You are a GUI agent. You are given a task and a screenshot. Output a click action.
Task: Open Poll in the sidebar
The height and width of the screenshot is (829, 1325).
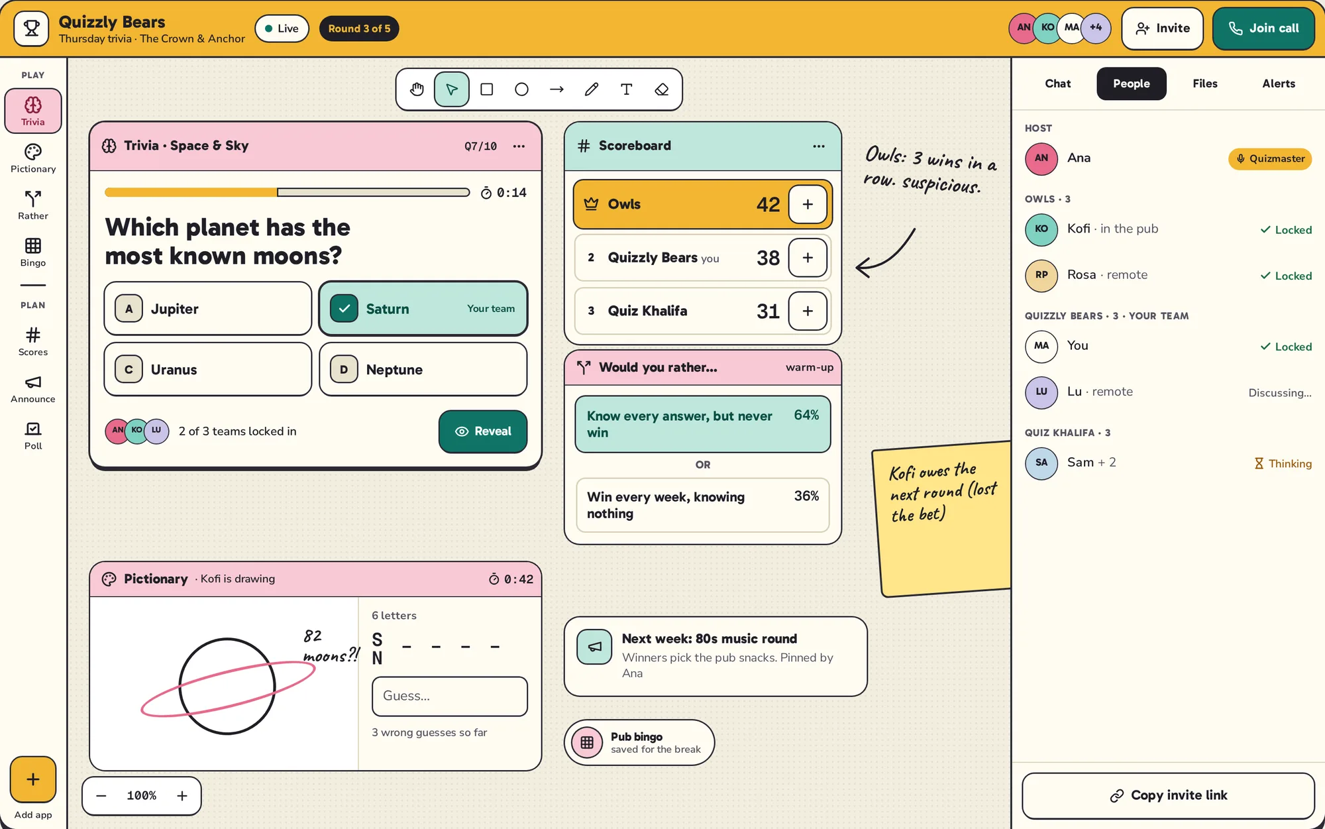pyautogui.click(x=33, y=436)
